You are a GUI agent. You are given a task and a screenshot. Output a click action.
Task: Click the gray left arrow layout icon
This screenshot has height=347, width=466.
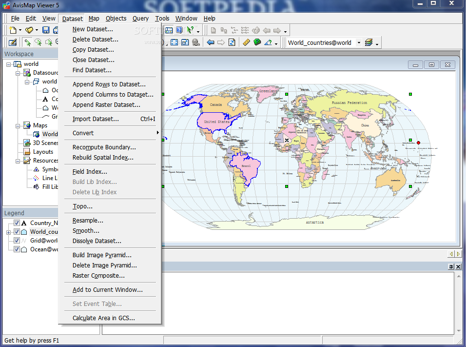(267, 30)
